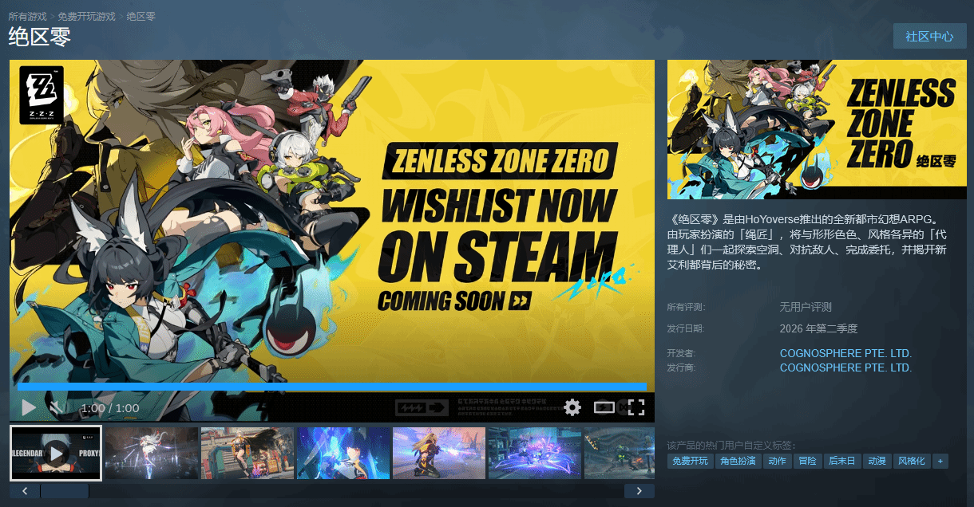Go to 所有游戏 breadcrumb
Image resolution: width=974 pixels, height=507 pixels.
coord(27,16)
